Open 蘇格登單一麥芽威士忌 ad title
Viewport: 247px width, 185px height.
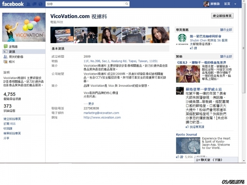[x=204, y=89]
